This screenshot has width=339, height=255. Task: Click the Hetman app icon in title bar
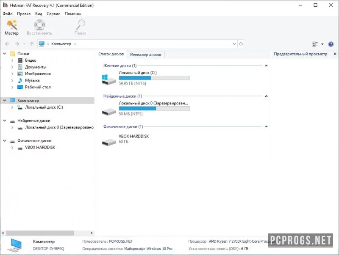tap(6, 5)
